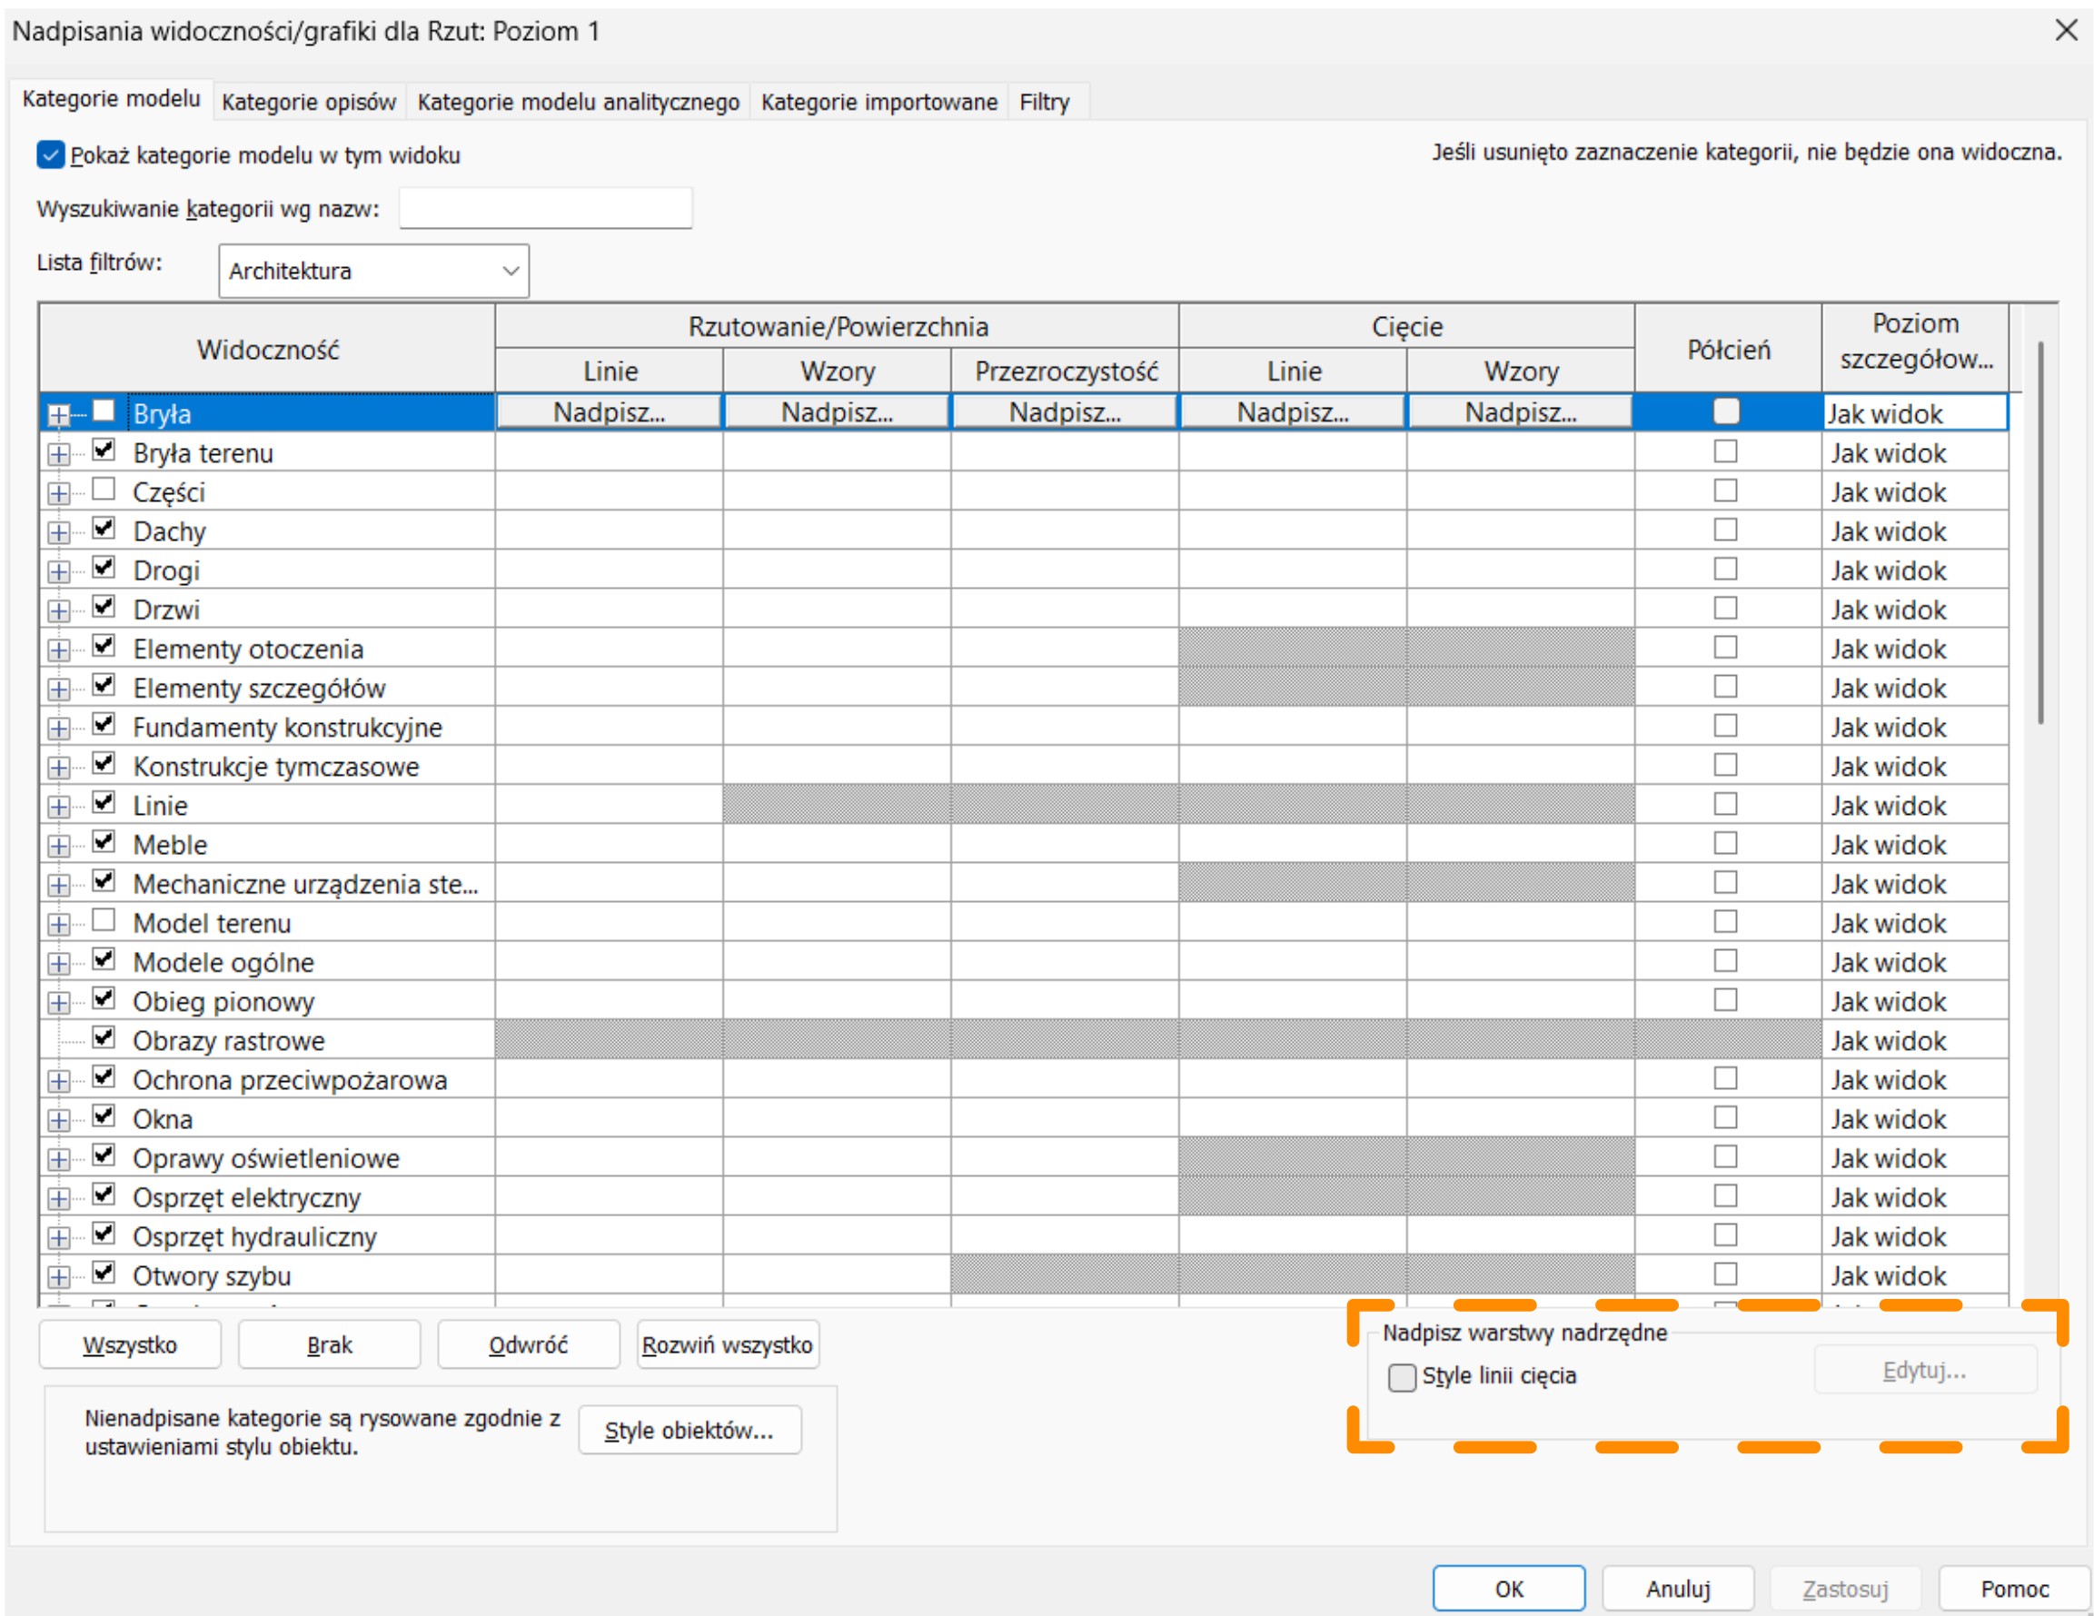Viewport: 2094px width, 1616px height.
Task: Uncheck visibility of Bryła terenu
Action: [x=104, y=451]
